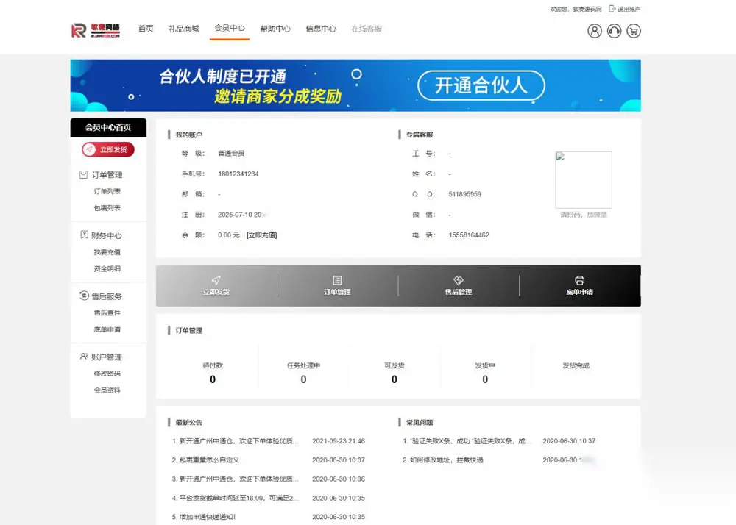Viewport: 736px width, 525px height.
Task: Click the 订单管理 list icon in dark bar
Action: click(337, 280)
